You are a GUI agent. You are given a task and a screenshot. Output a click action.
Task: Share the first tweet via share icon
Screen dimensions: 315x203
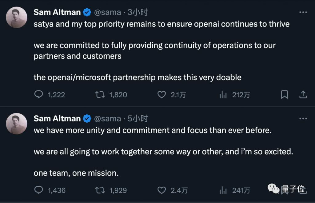[303, 94]
